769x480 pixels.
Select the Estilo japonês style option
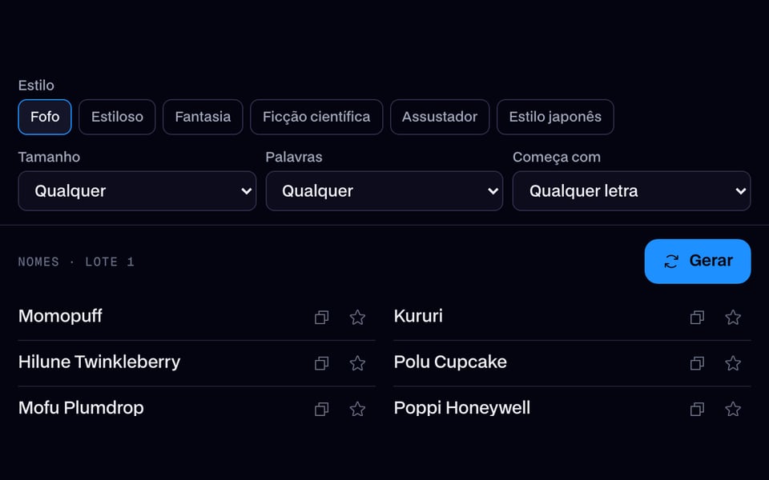(x=555, y=117)
